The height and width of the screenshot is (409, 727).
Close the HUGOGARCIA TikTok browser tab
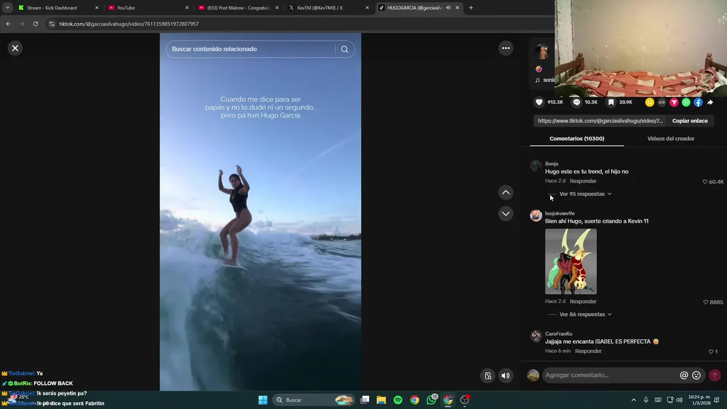click(x=457, y=8)
